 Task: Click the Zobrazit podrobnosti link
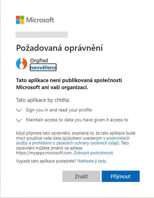coord(93,153)
